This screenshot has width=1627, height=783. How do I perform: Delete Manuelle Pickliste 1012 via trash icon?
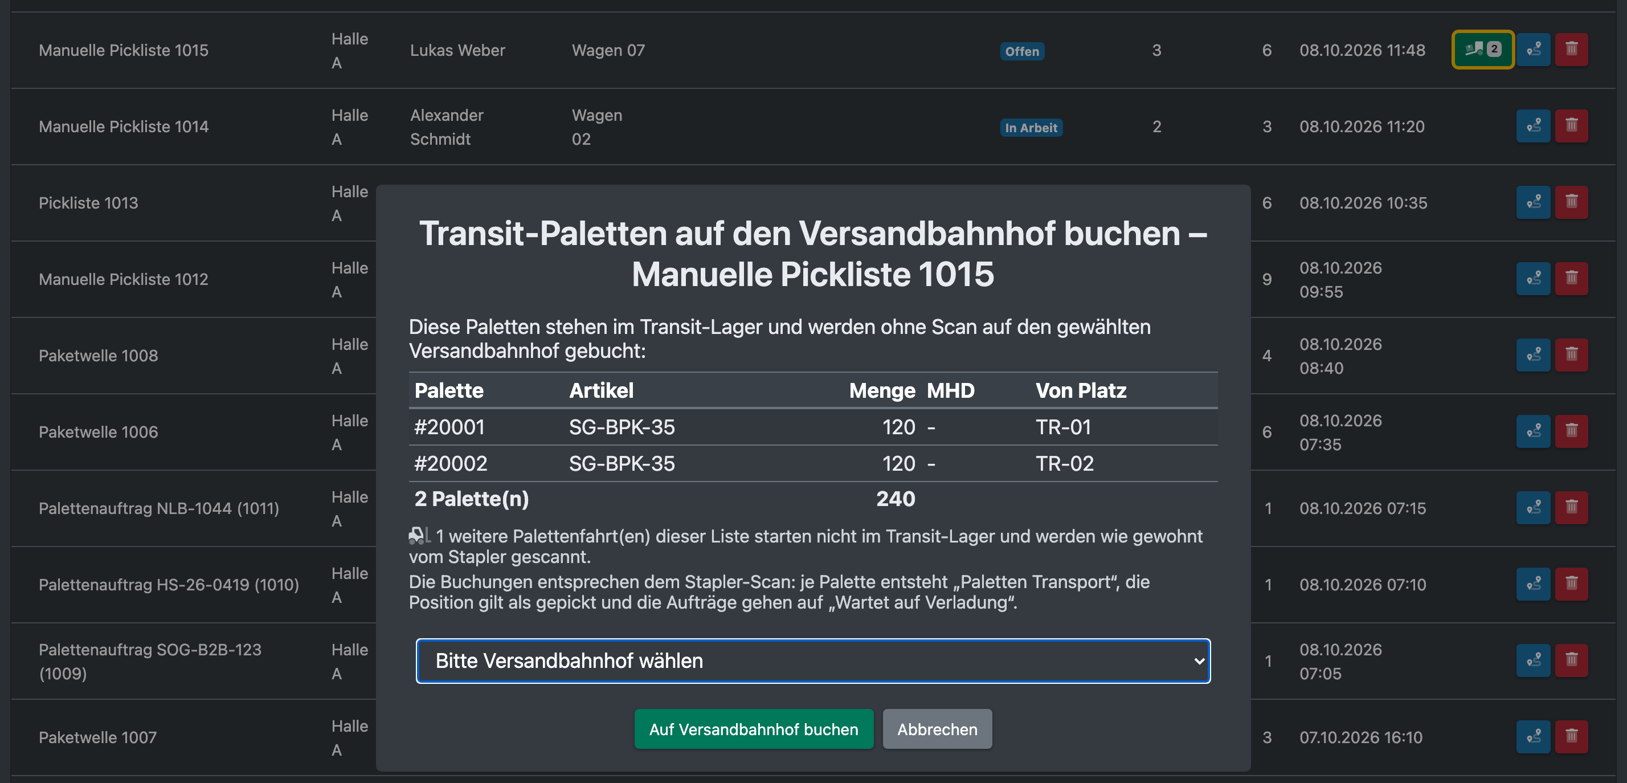pyautogui.click(x=1571, y=279)
